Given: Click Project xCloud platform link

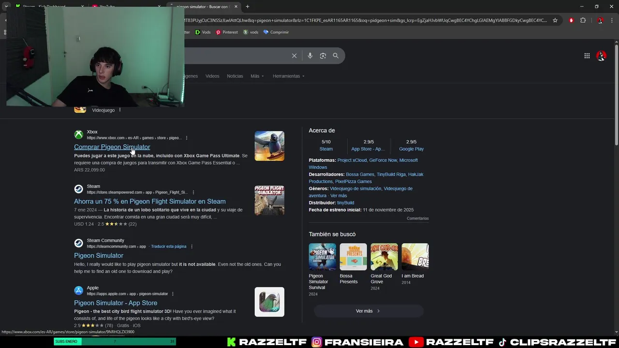Looking at the screenshot, I should pos(352,160).
